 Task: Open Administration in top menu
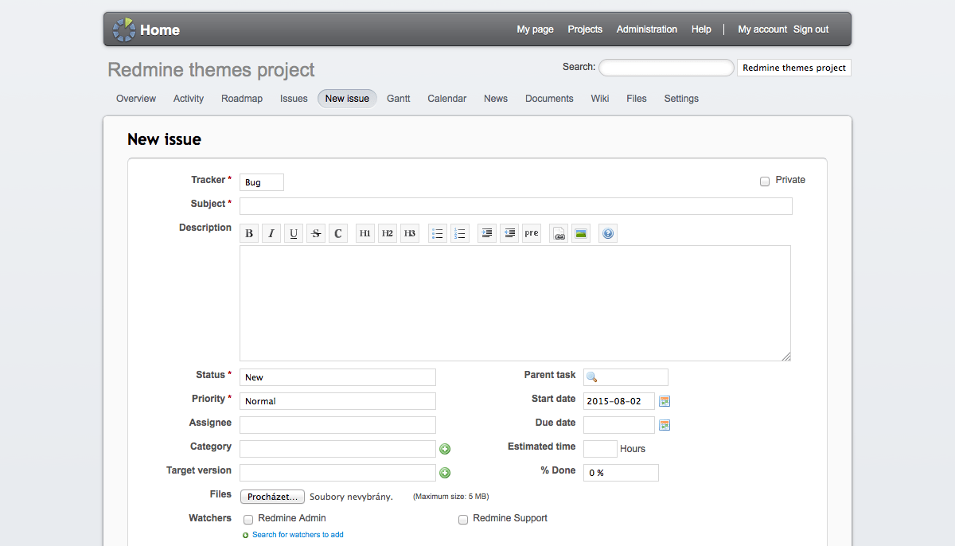(647, 29)
